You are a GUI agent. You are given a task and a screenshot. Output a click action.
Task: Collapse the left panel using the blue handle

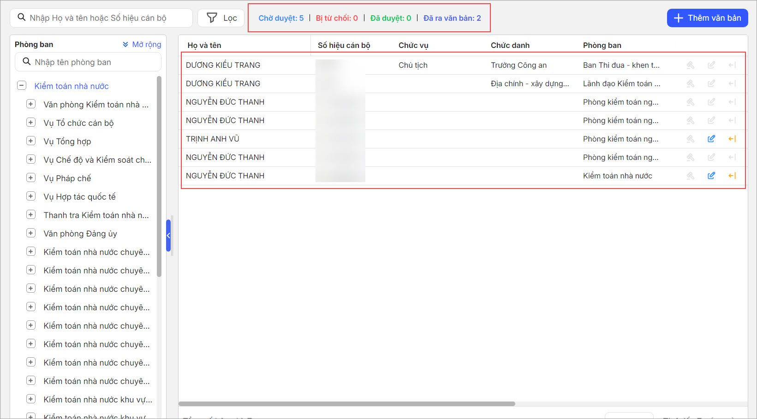(168, 236)
